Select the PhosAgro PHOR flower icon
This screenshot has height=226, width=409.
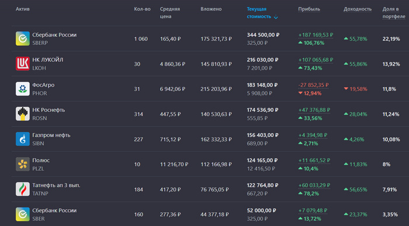(22, 89)
